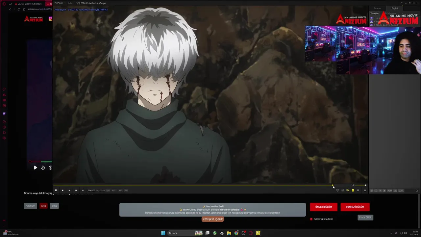Pause the video in PotPlayer
The image size is (421, 237).
click(x=56, y=190)
